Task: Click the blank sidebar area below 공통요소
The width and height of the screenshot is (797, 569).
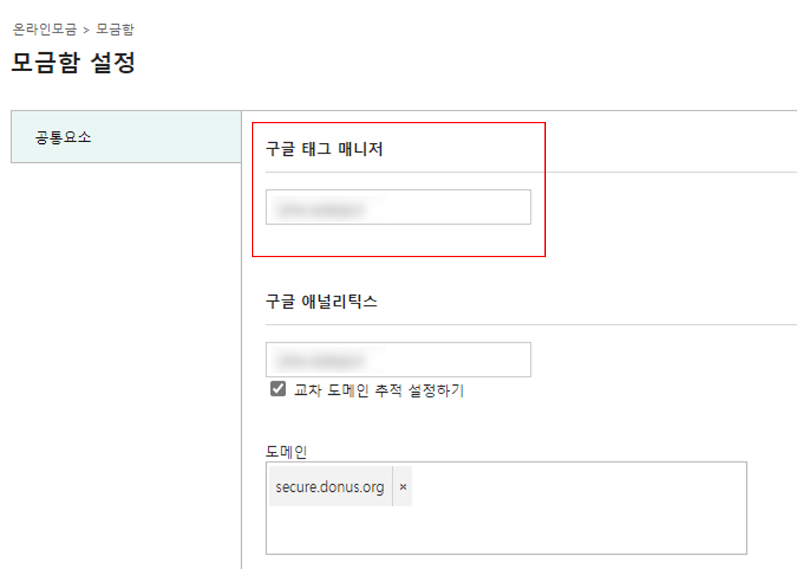Action: pyautogui.click(x=126, y=356)
